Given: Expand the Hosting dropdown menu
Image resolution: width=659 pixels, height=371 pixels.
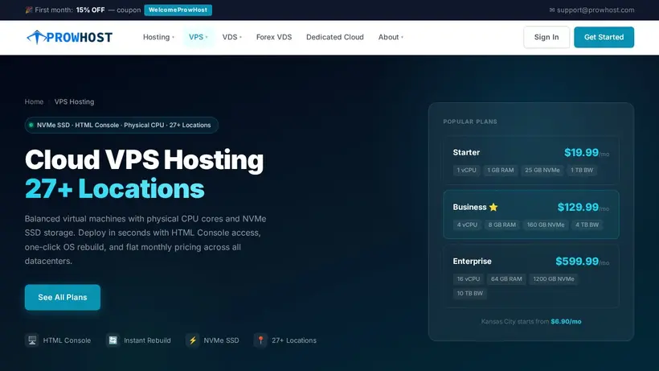Looking at the screenshot, I should tap(158, 37).
